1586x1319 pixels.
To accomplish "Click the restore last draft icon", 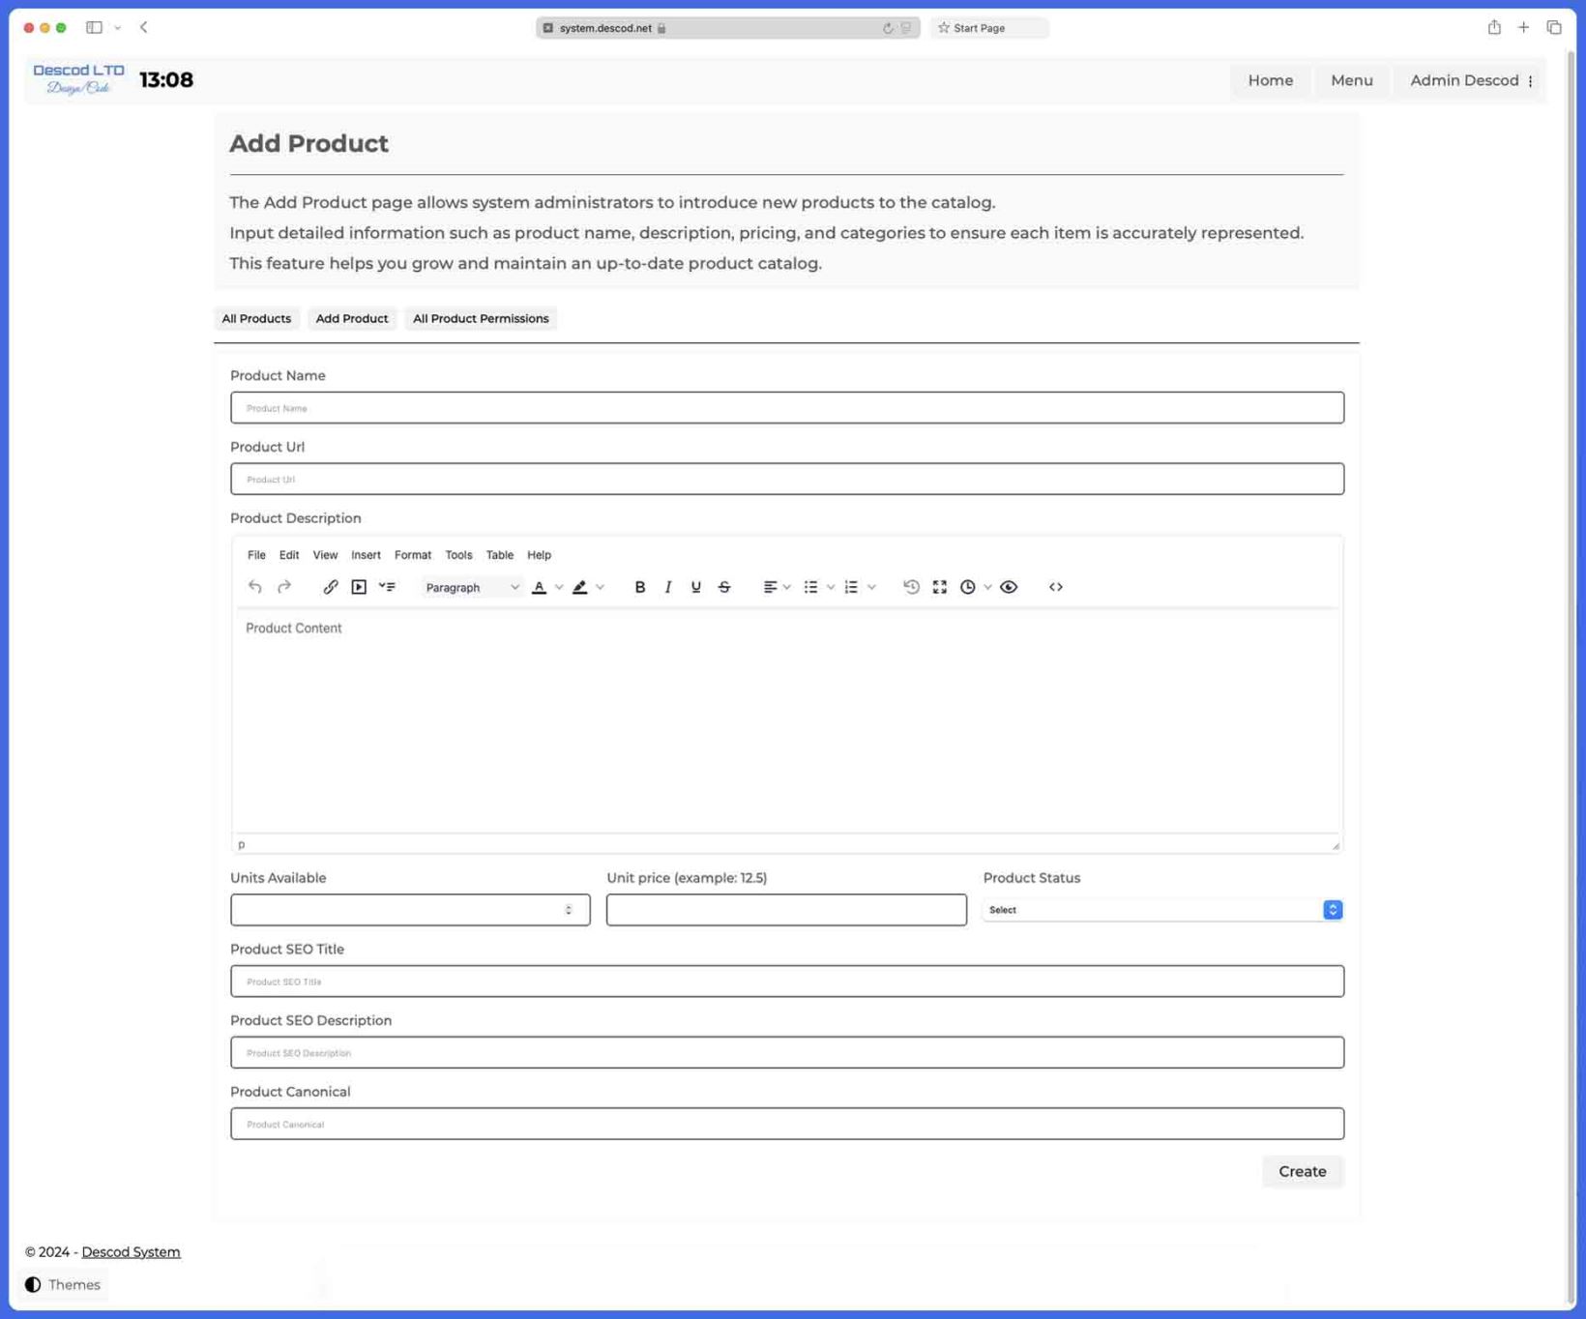I will point(911,587).
